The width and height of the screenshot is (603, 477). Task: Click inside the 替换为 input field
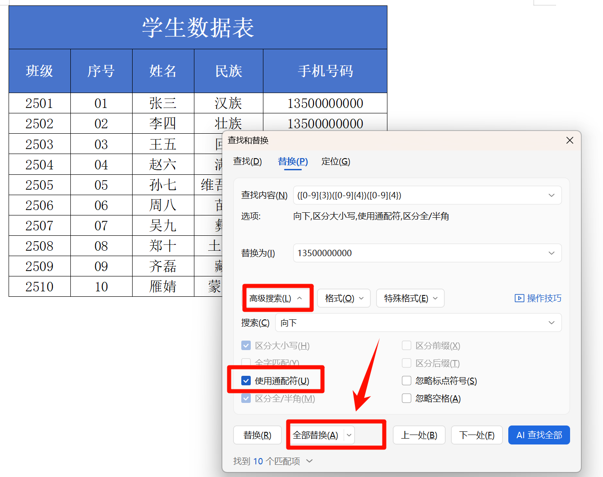tap(406, 253)
